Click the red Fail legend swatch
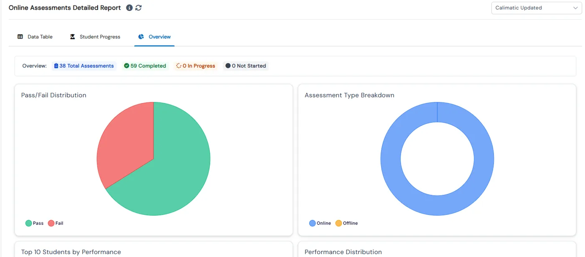 (51, 223)
